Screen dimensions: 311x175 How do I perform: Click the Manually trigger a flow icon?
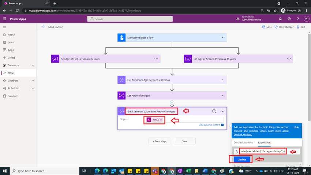[121, 38]
